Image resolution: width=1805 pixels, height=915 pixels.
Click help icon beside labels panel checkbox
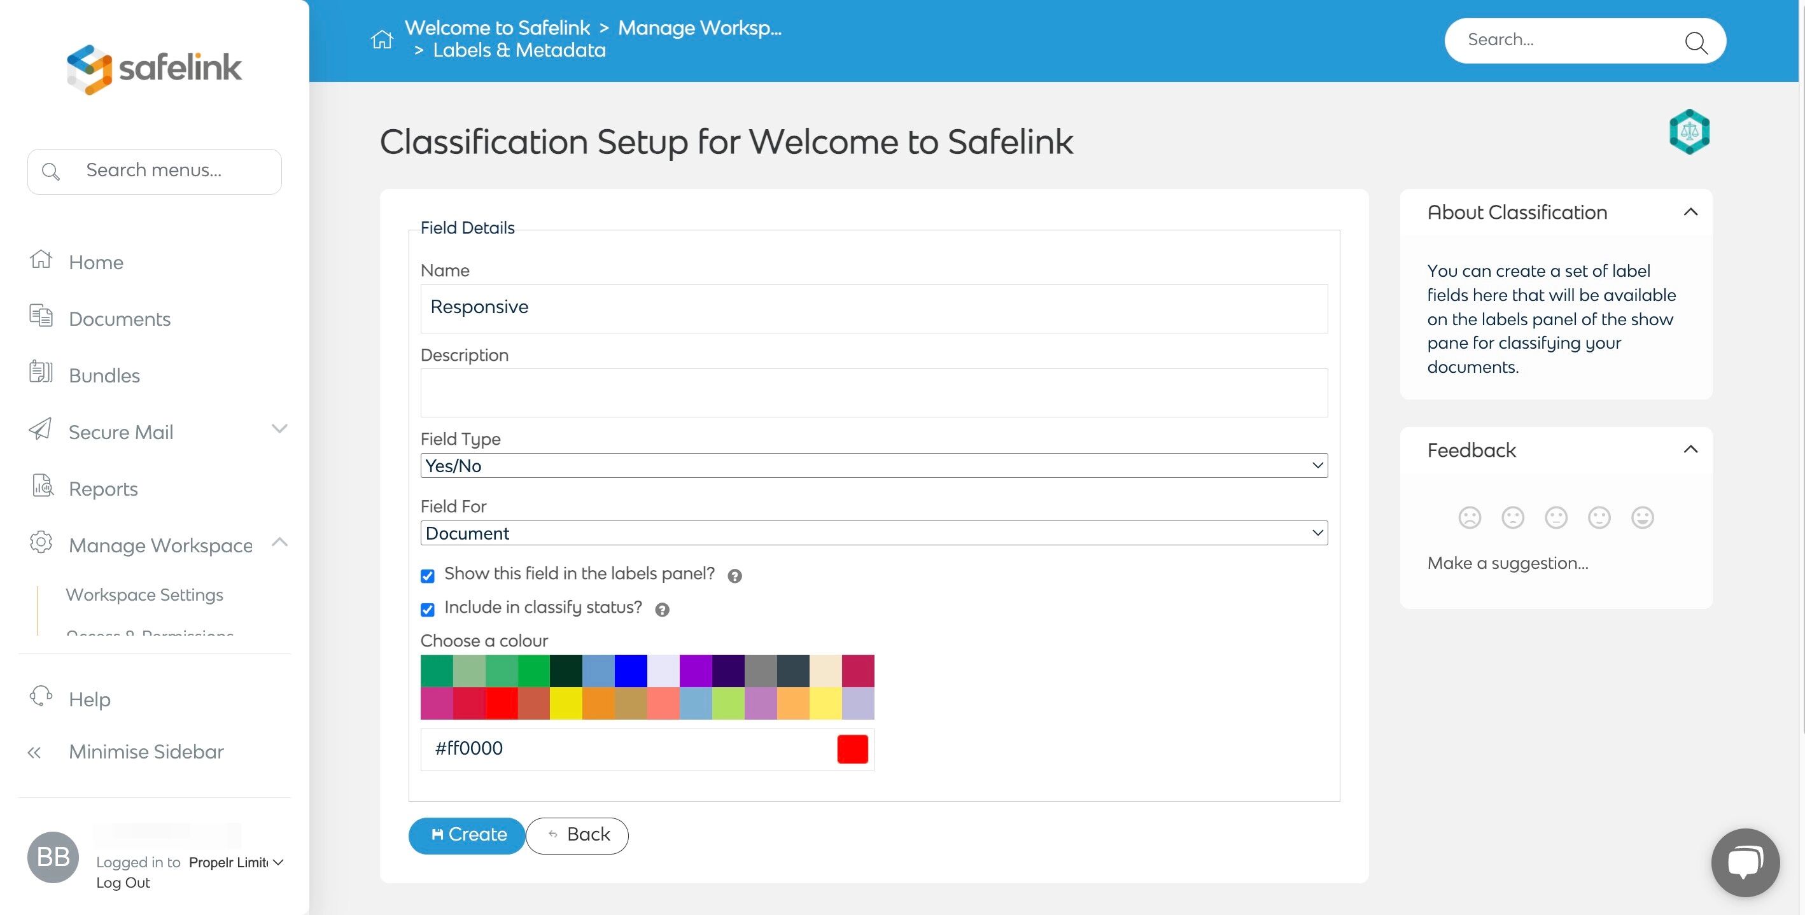coord(734,576)
